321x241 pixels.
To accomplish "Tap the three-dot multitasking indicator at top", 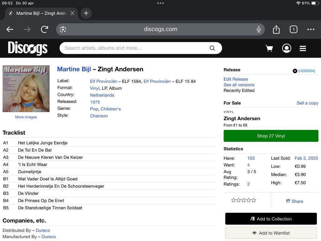I will click(x=160, y=3).
